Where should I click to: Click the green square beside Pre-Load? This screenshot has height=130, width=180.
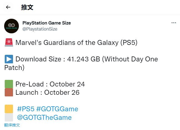pyautogui.click(x=9, y=84)
